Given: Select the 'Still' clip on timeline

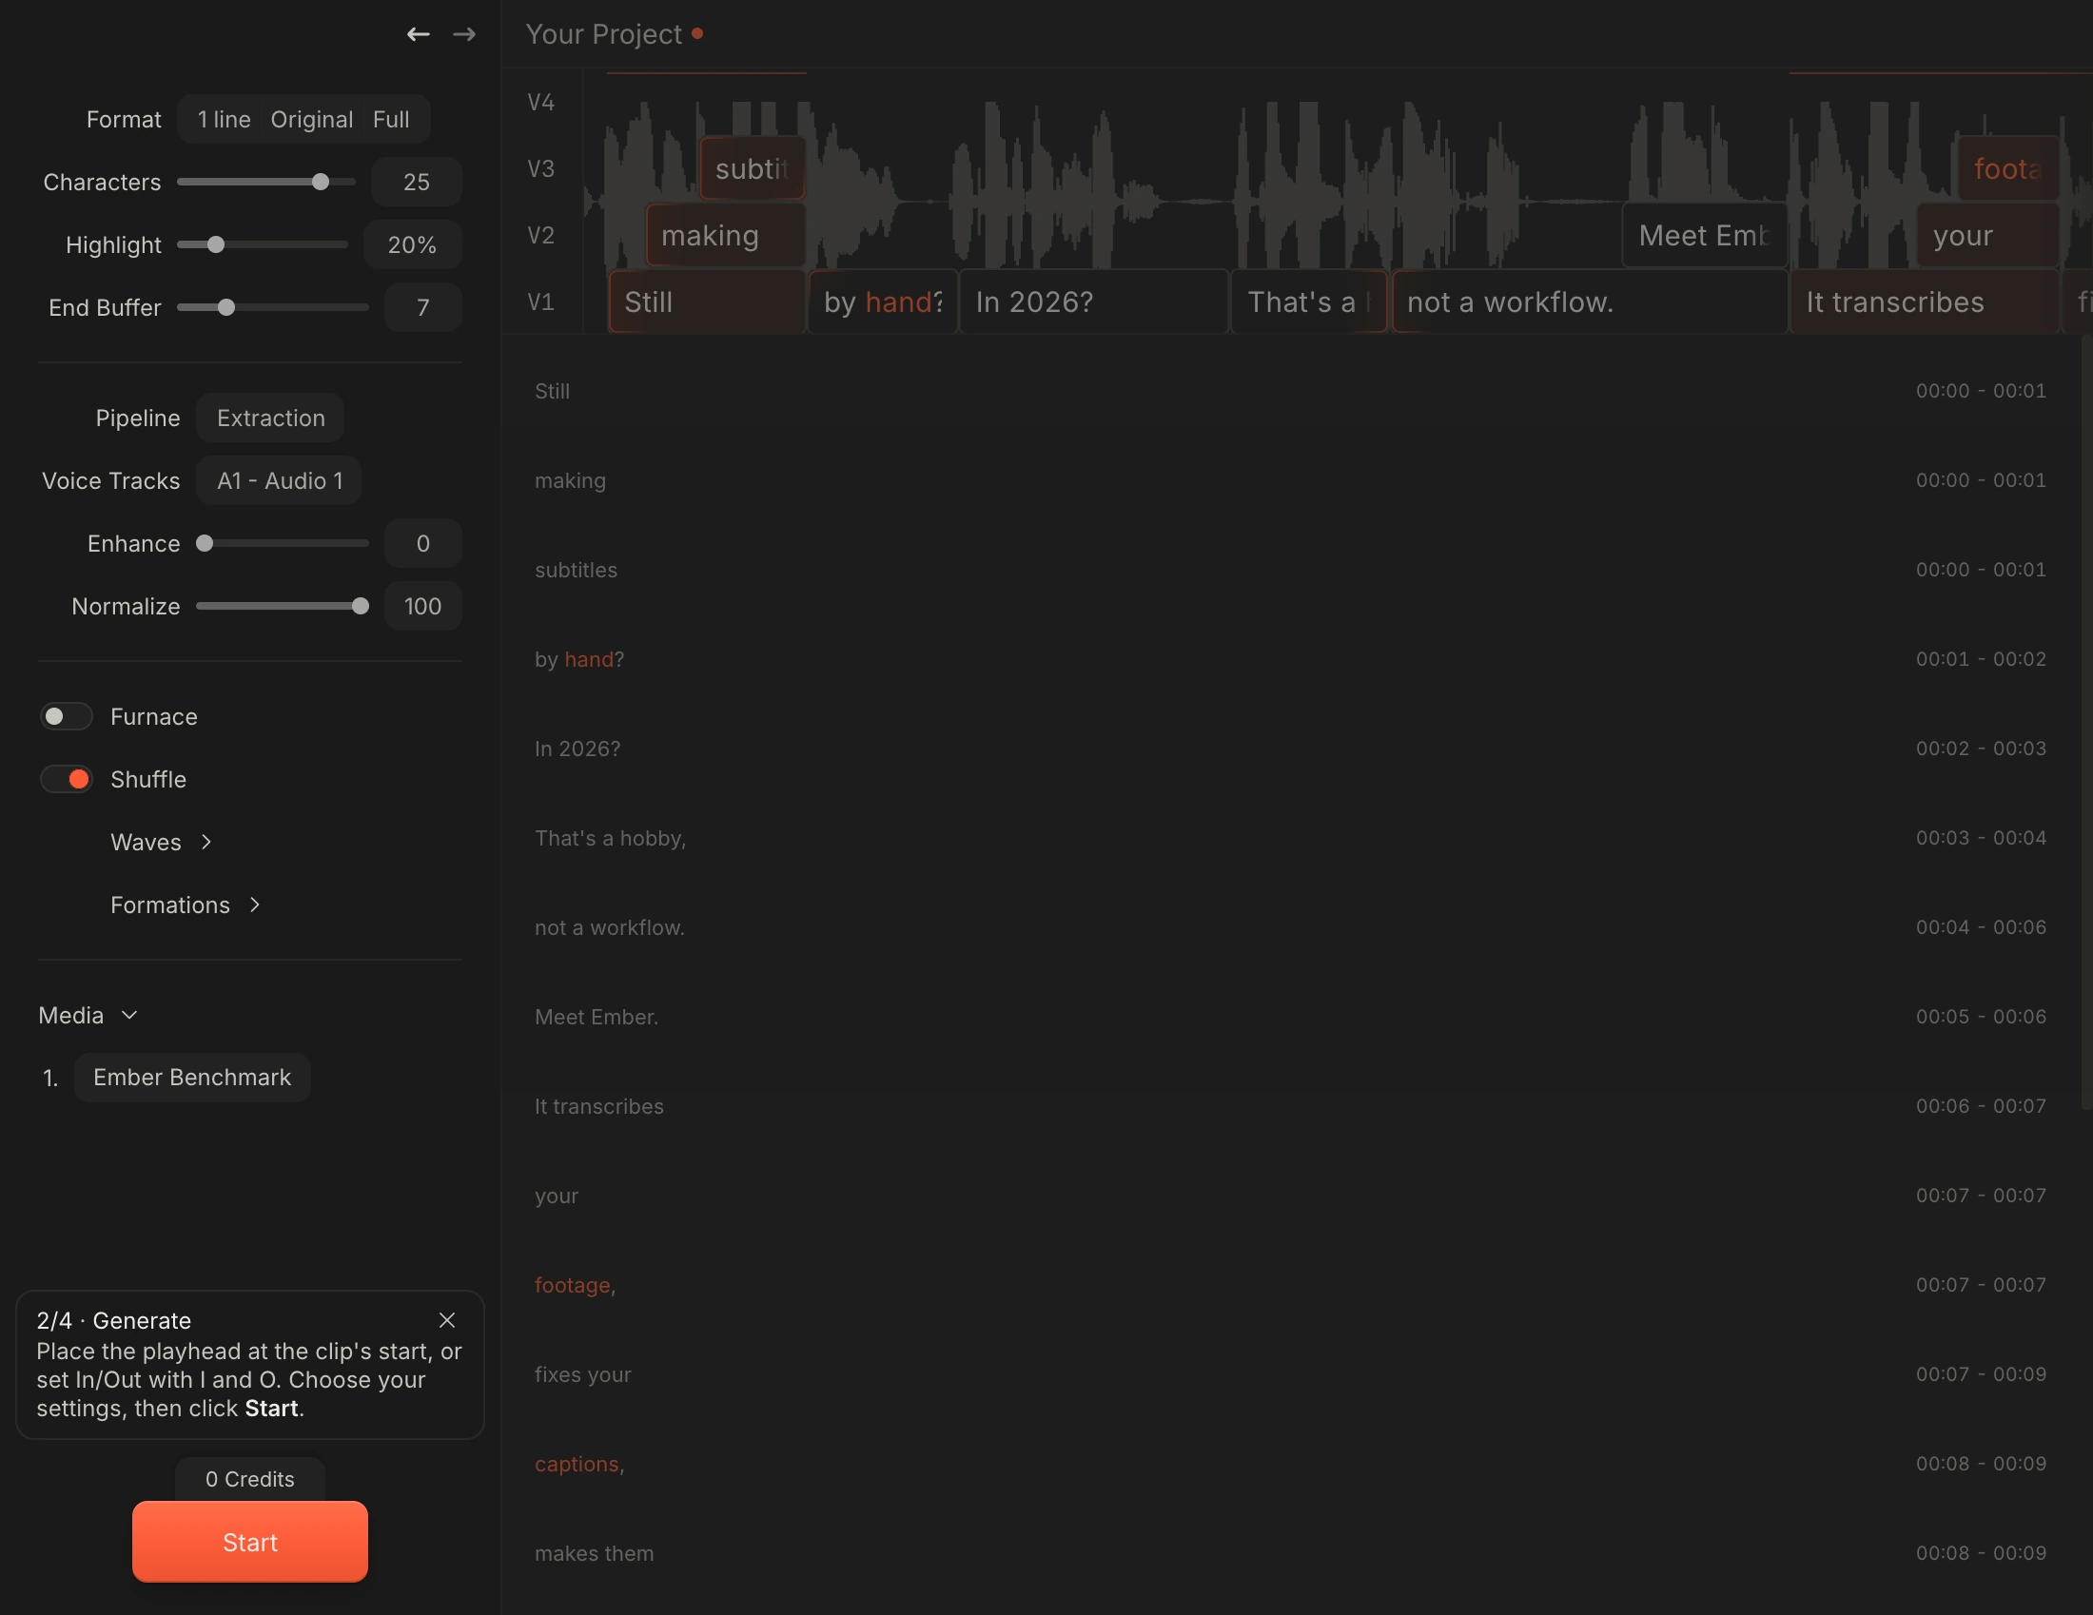Looking at the screenshot, I should pyautogui.click(x=707, y=302).
